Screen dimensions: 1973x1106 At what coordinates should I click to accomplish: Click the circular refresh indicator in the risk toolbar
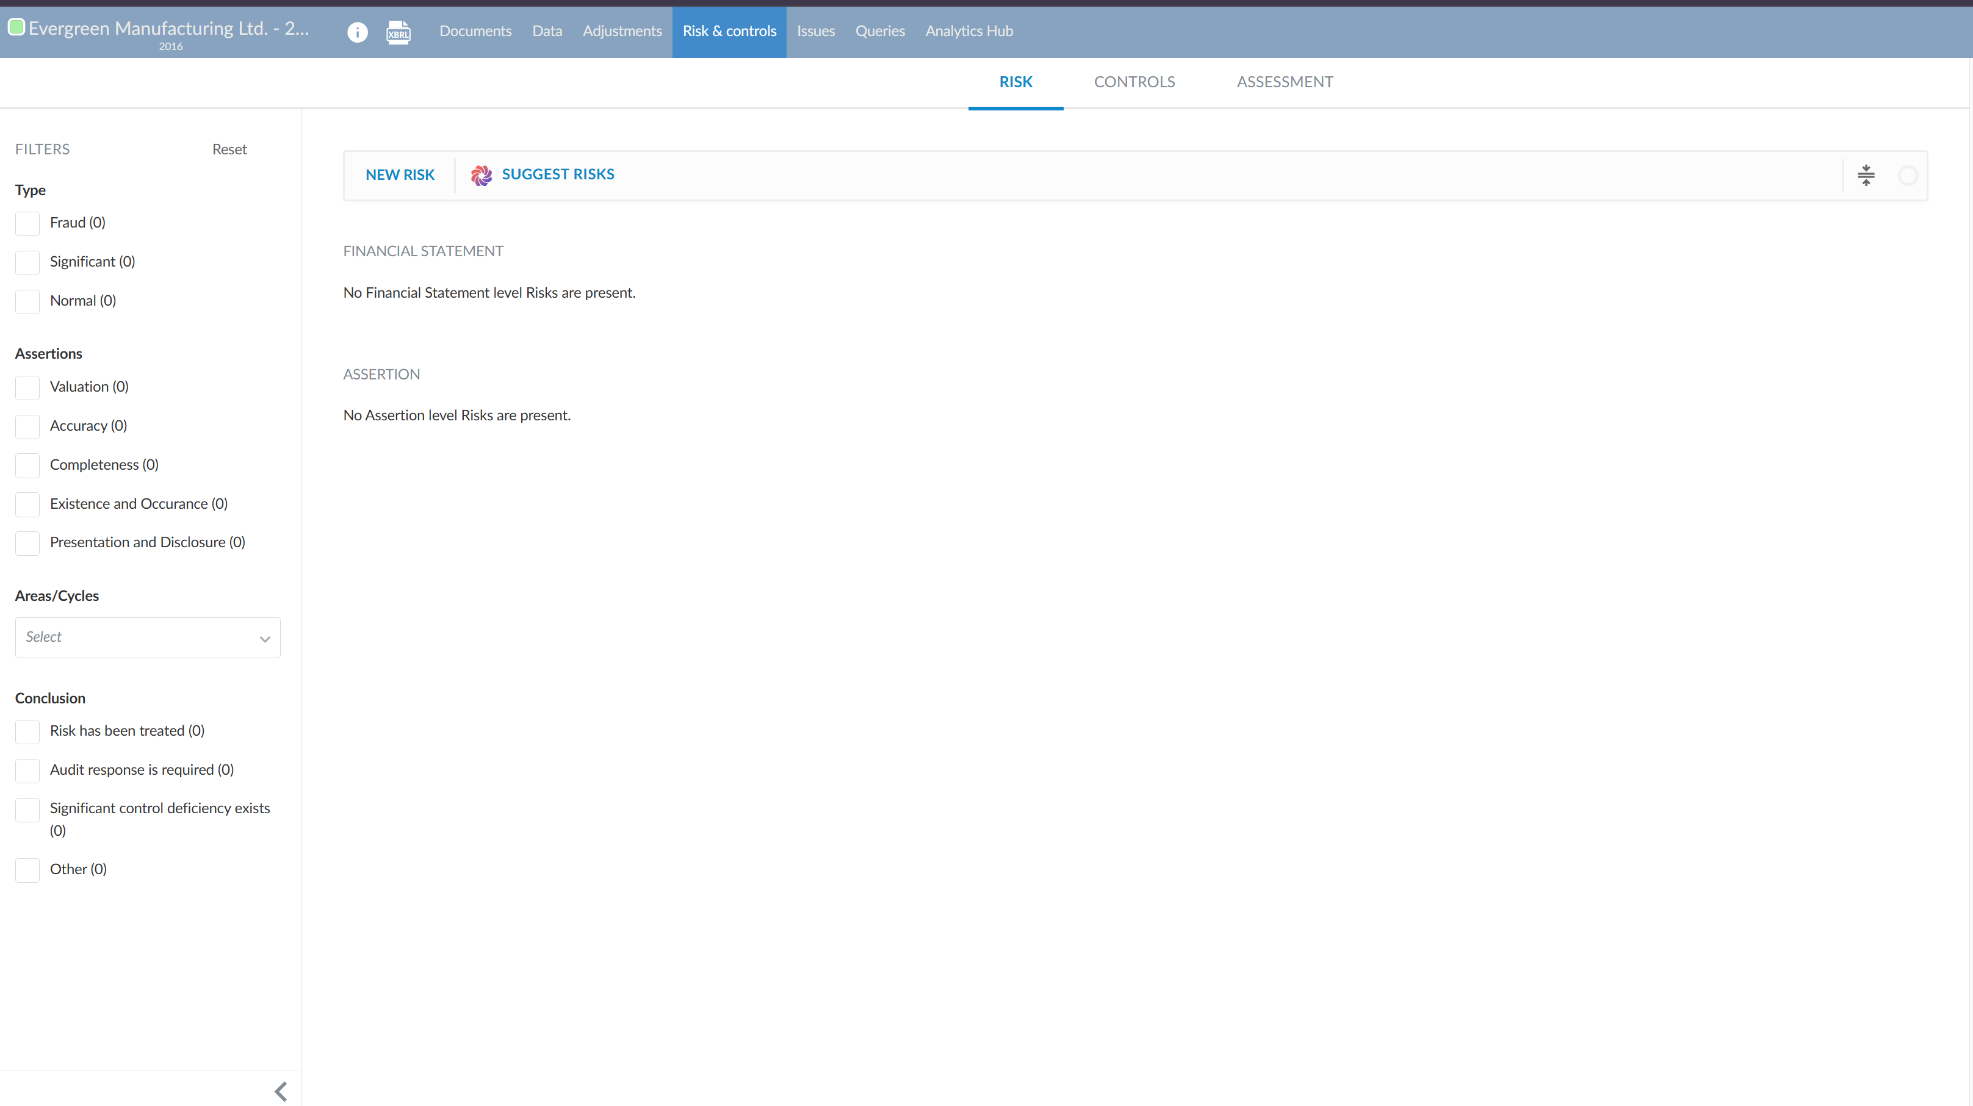pyautogui.click(x=1908, y=175)
